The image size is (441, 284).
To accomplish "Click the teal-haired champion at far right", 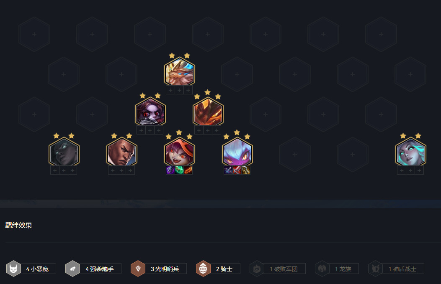I will coord(410,152).
